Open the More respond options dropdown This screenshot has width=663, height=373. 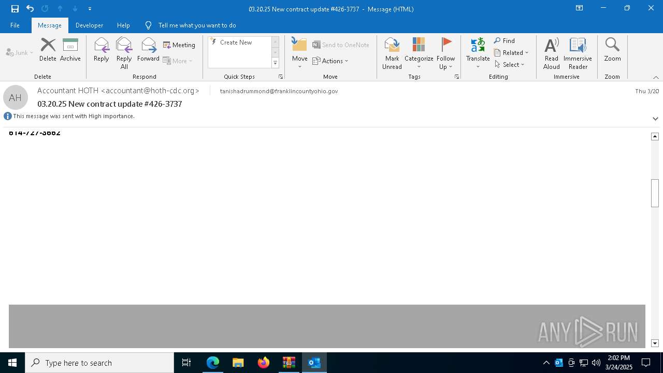[178, 61]
